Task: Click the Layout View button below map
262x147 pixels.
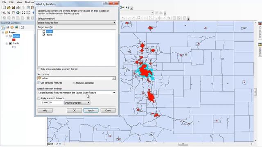Action: click(x=52, y=144)
